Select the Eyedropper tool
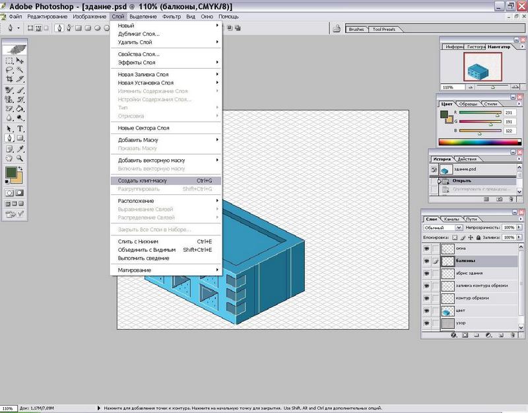Image resolution: width=528 pixels, height=413 pixels. 20,148
